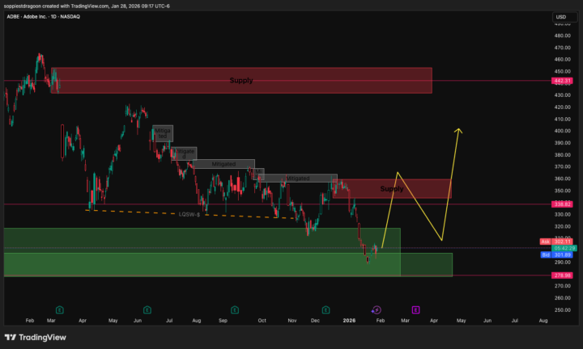
Task: Click the 370.00 price axis label
Action: click(562, 166)
